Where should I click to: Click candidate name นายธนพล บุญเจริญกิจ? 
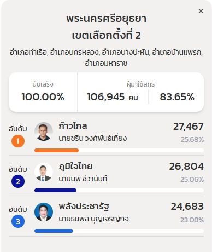(x=93, y=219)
